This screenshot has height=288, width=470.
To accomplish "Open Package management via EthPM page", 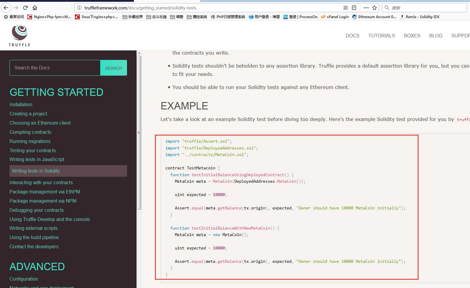I will pos(45,192).
